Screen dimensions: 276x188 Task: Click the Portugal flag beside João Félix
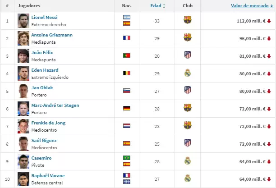tap(127, 55)
